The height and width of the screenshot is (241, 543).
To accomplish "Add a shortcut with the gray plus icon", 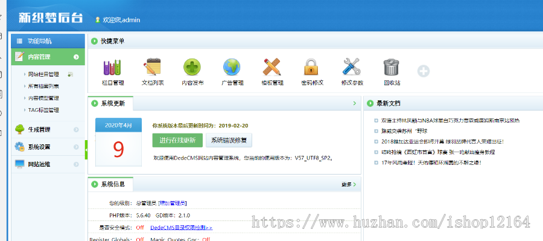I will click(424, 71).
